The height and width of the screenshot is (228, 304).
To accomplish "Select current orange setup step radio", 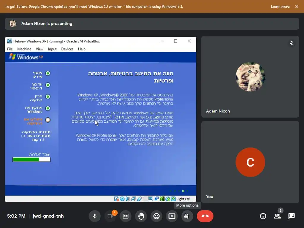I will tap(48, 120).
